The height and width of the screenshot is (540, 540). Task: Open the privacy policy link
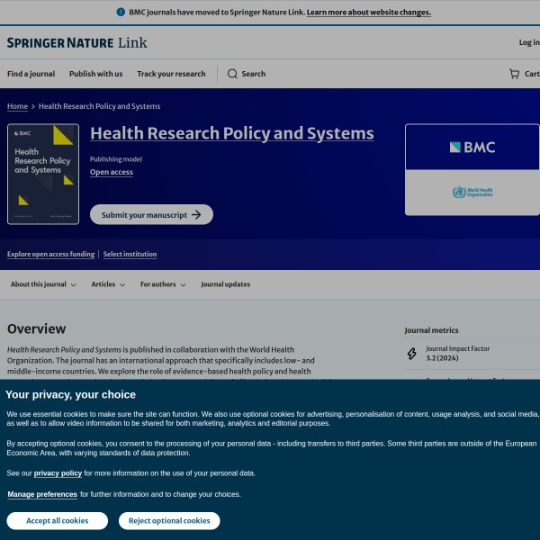point(58,472)
